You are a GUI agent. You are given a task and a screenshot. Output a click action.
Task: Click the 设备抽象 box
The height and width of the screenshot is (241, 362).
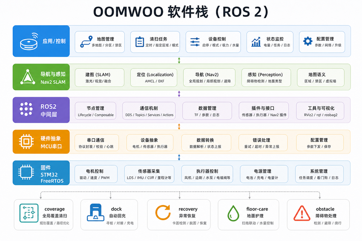pyautogui.click(x=150, y=143)
